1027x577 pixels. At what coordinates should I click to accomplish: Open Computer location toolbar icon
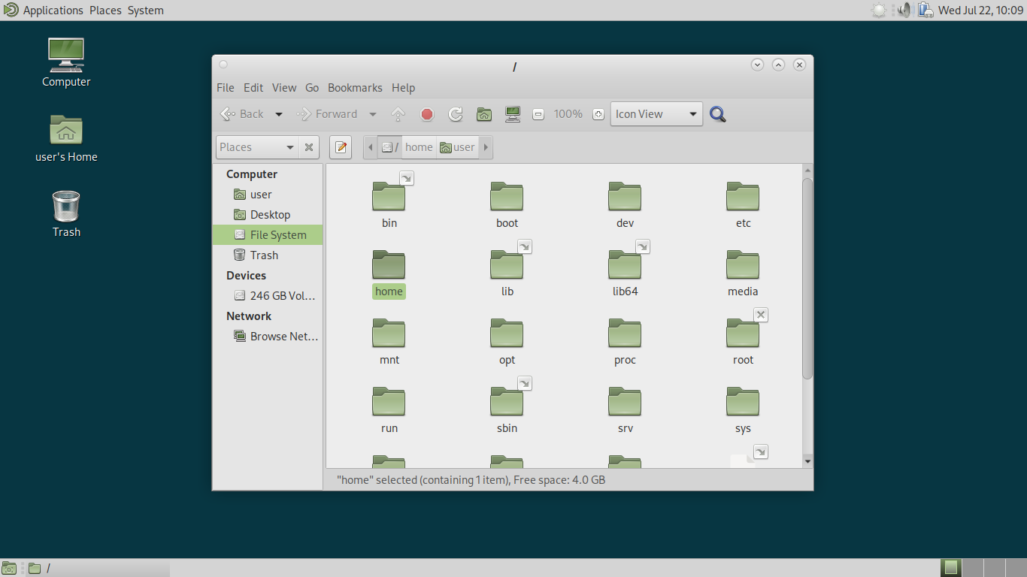[x=513, y=114]
